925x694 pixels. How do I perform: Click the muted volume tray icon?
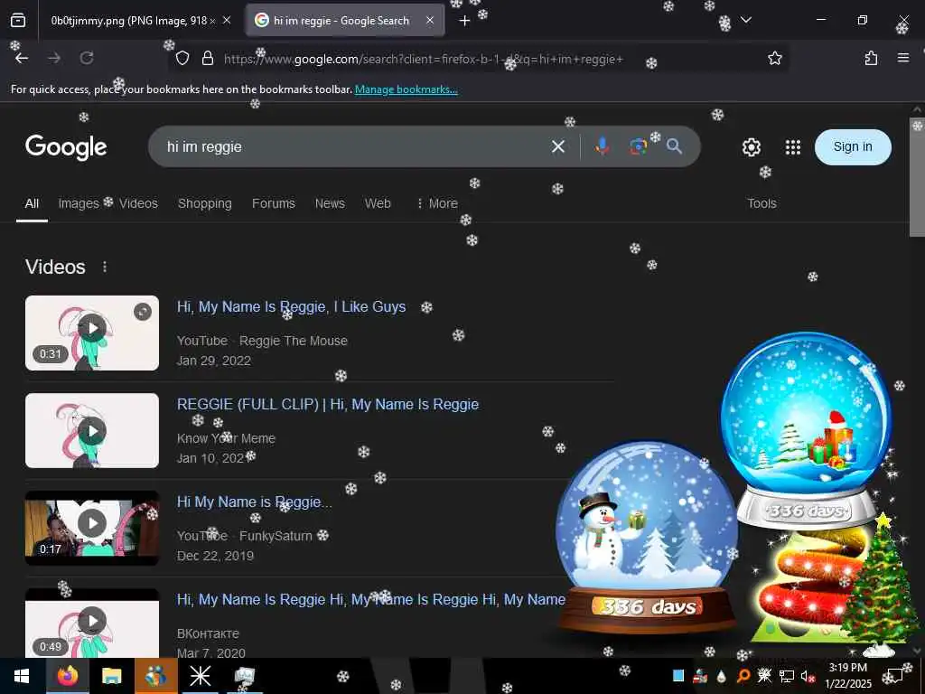[x=808, y=676]
